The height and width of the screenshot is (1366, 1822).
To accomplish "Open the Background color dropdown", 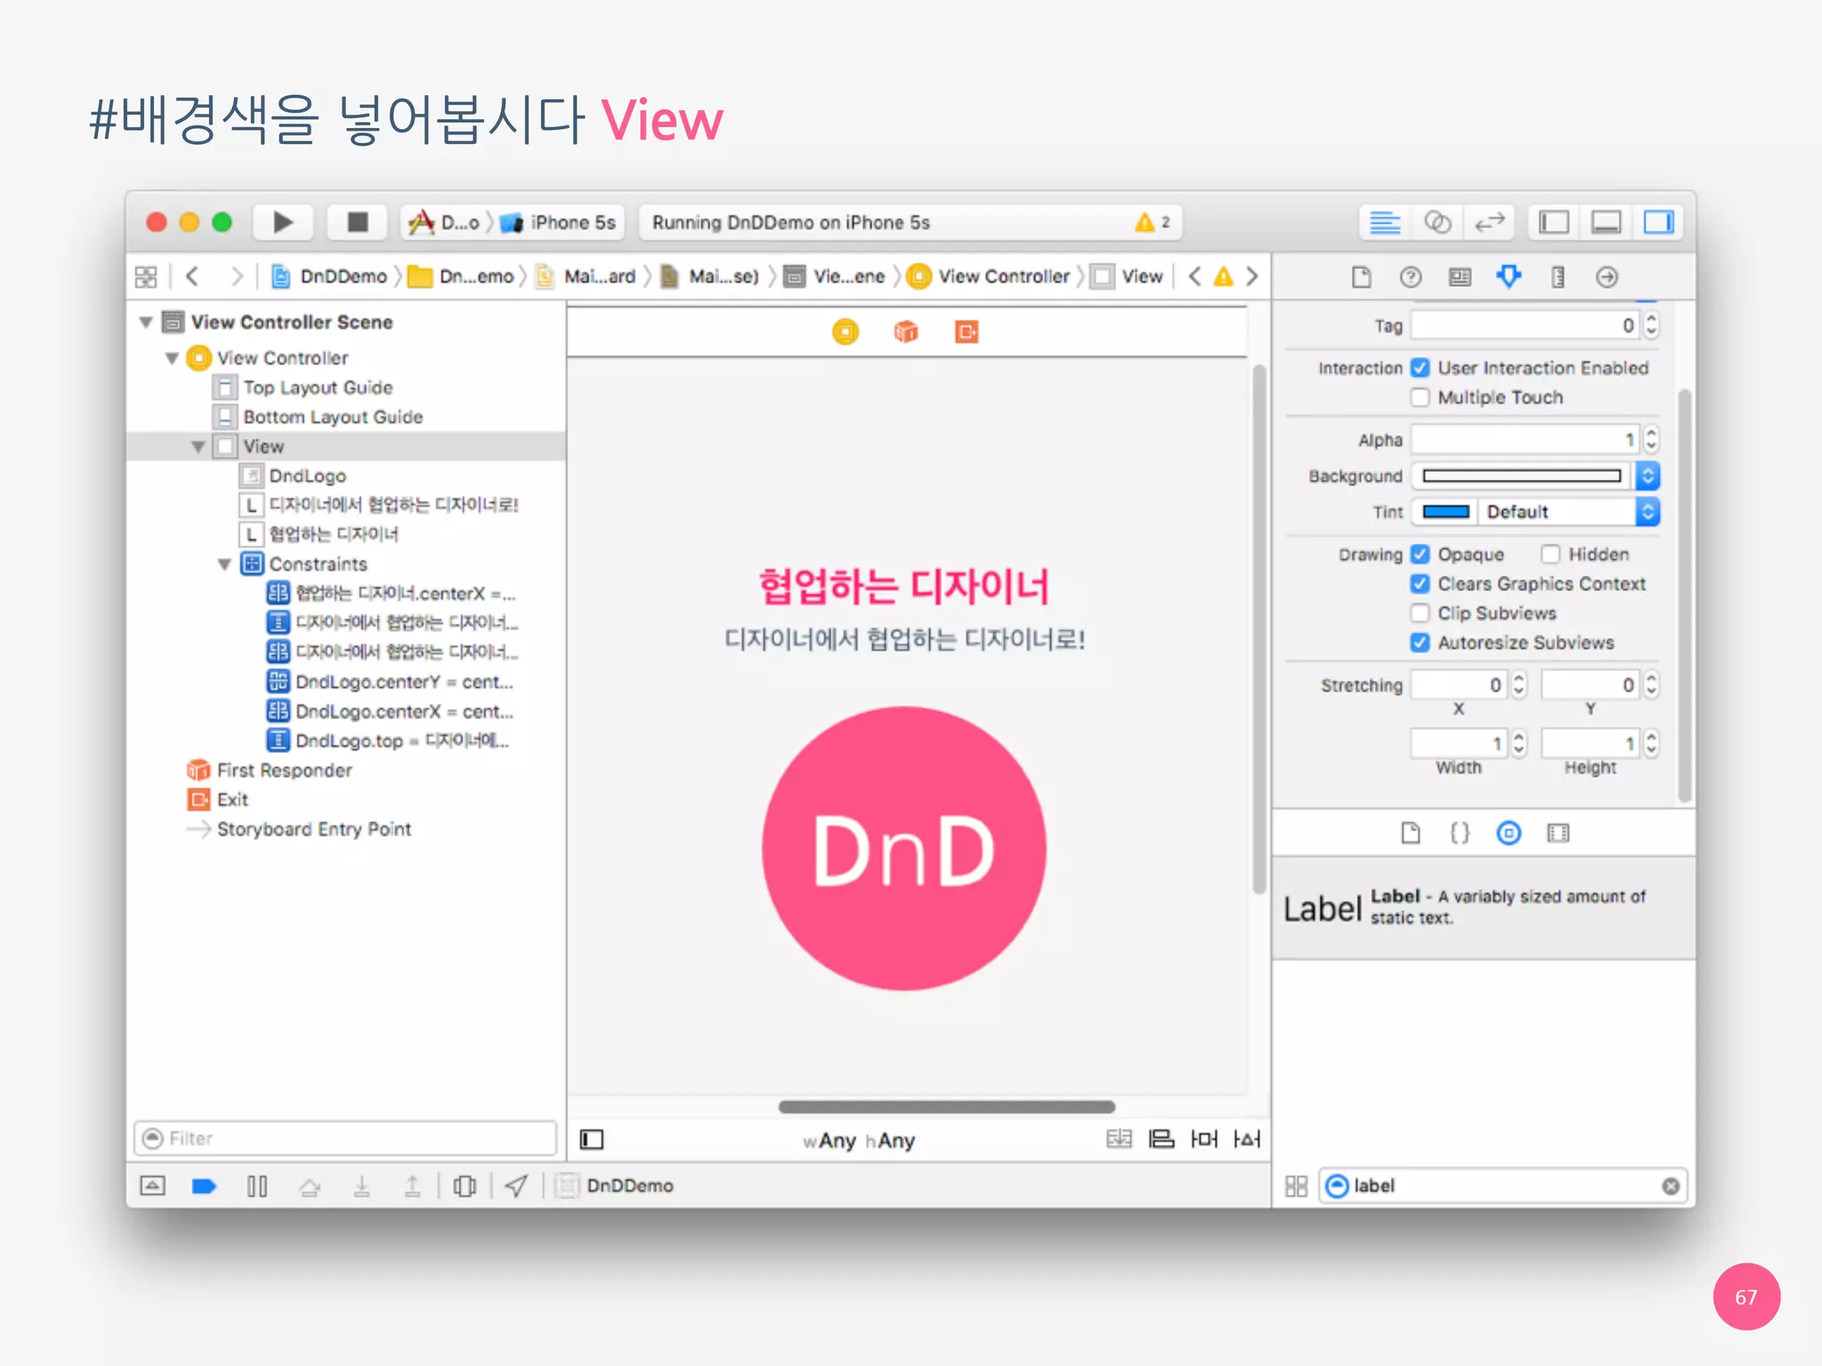I will tap(1648, 477).
